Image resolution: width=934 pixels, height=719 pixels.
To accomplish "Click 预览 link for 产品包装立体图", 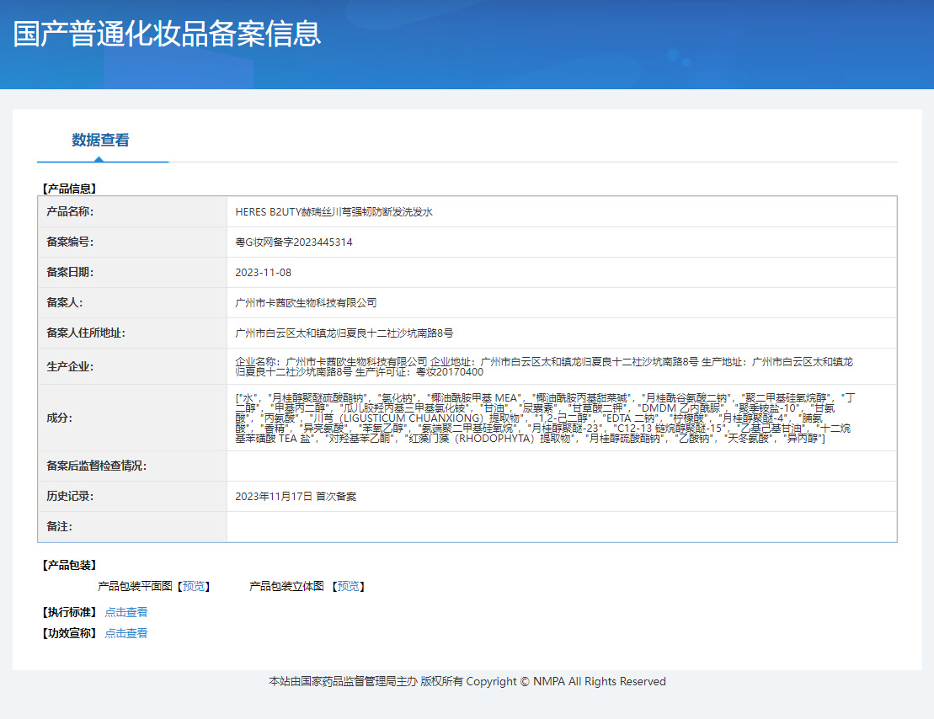I will pyautogui.click(x=349, y=586).
